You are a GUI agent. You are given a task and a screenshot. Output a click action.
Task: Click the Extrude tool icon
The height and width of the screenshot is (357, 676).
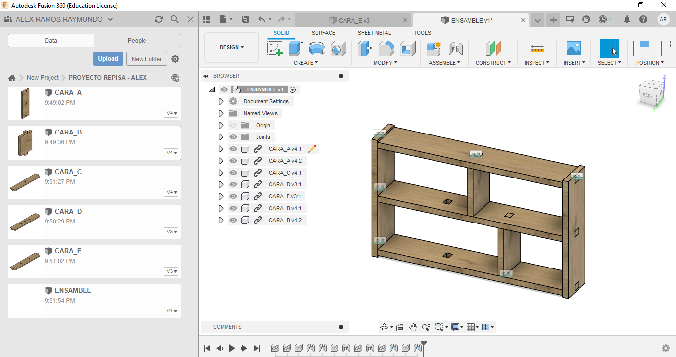pyautogui.click(x=296, y=48)
